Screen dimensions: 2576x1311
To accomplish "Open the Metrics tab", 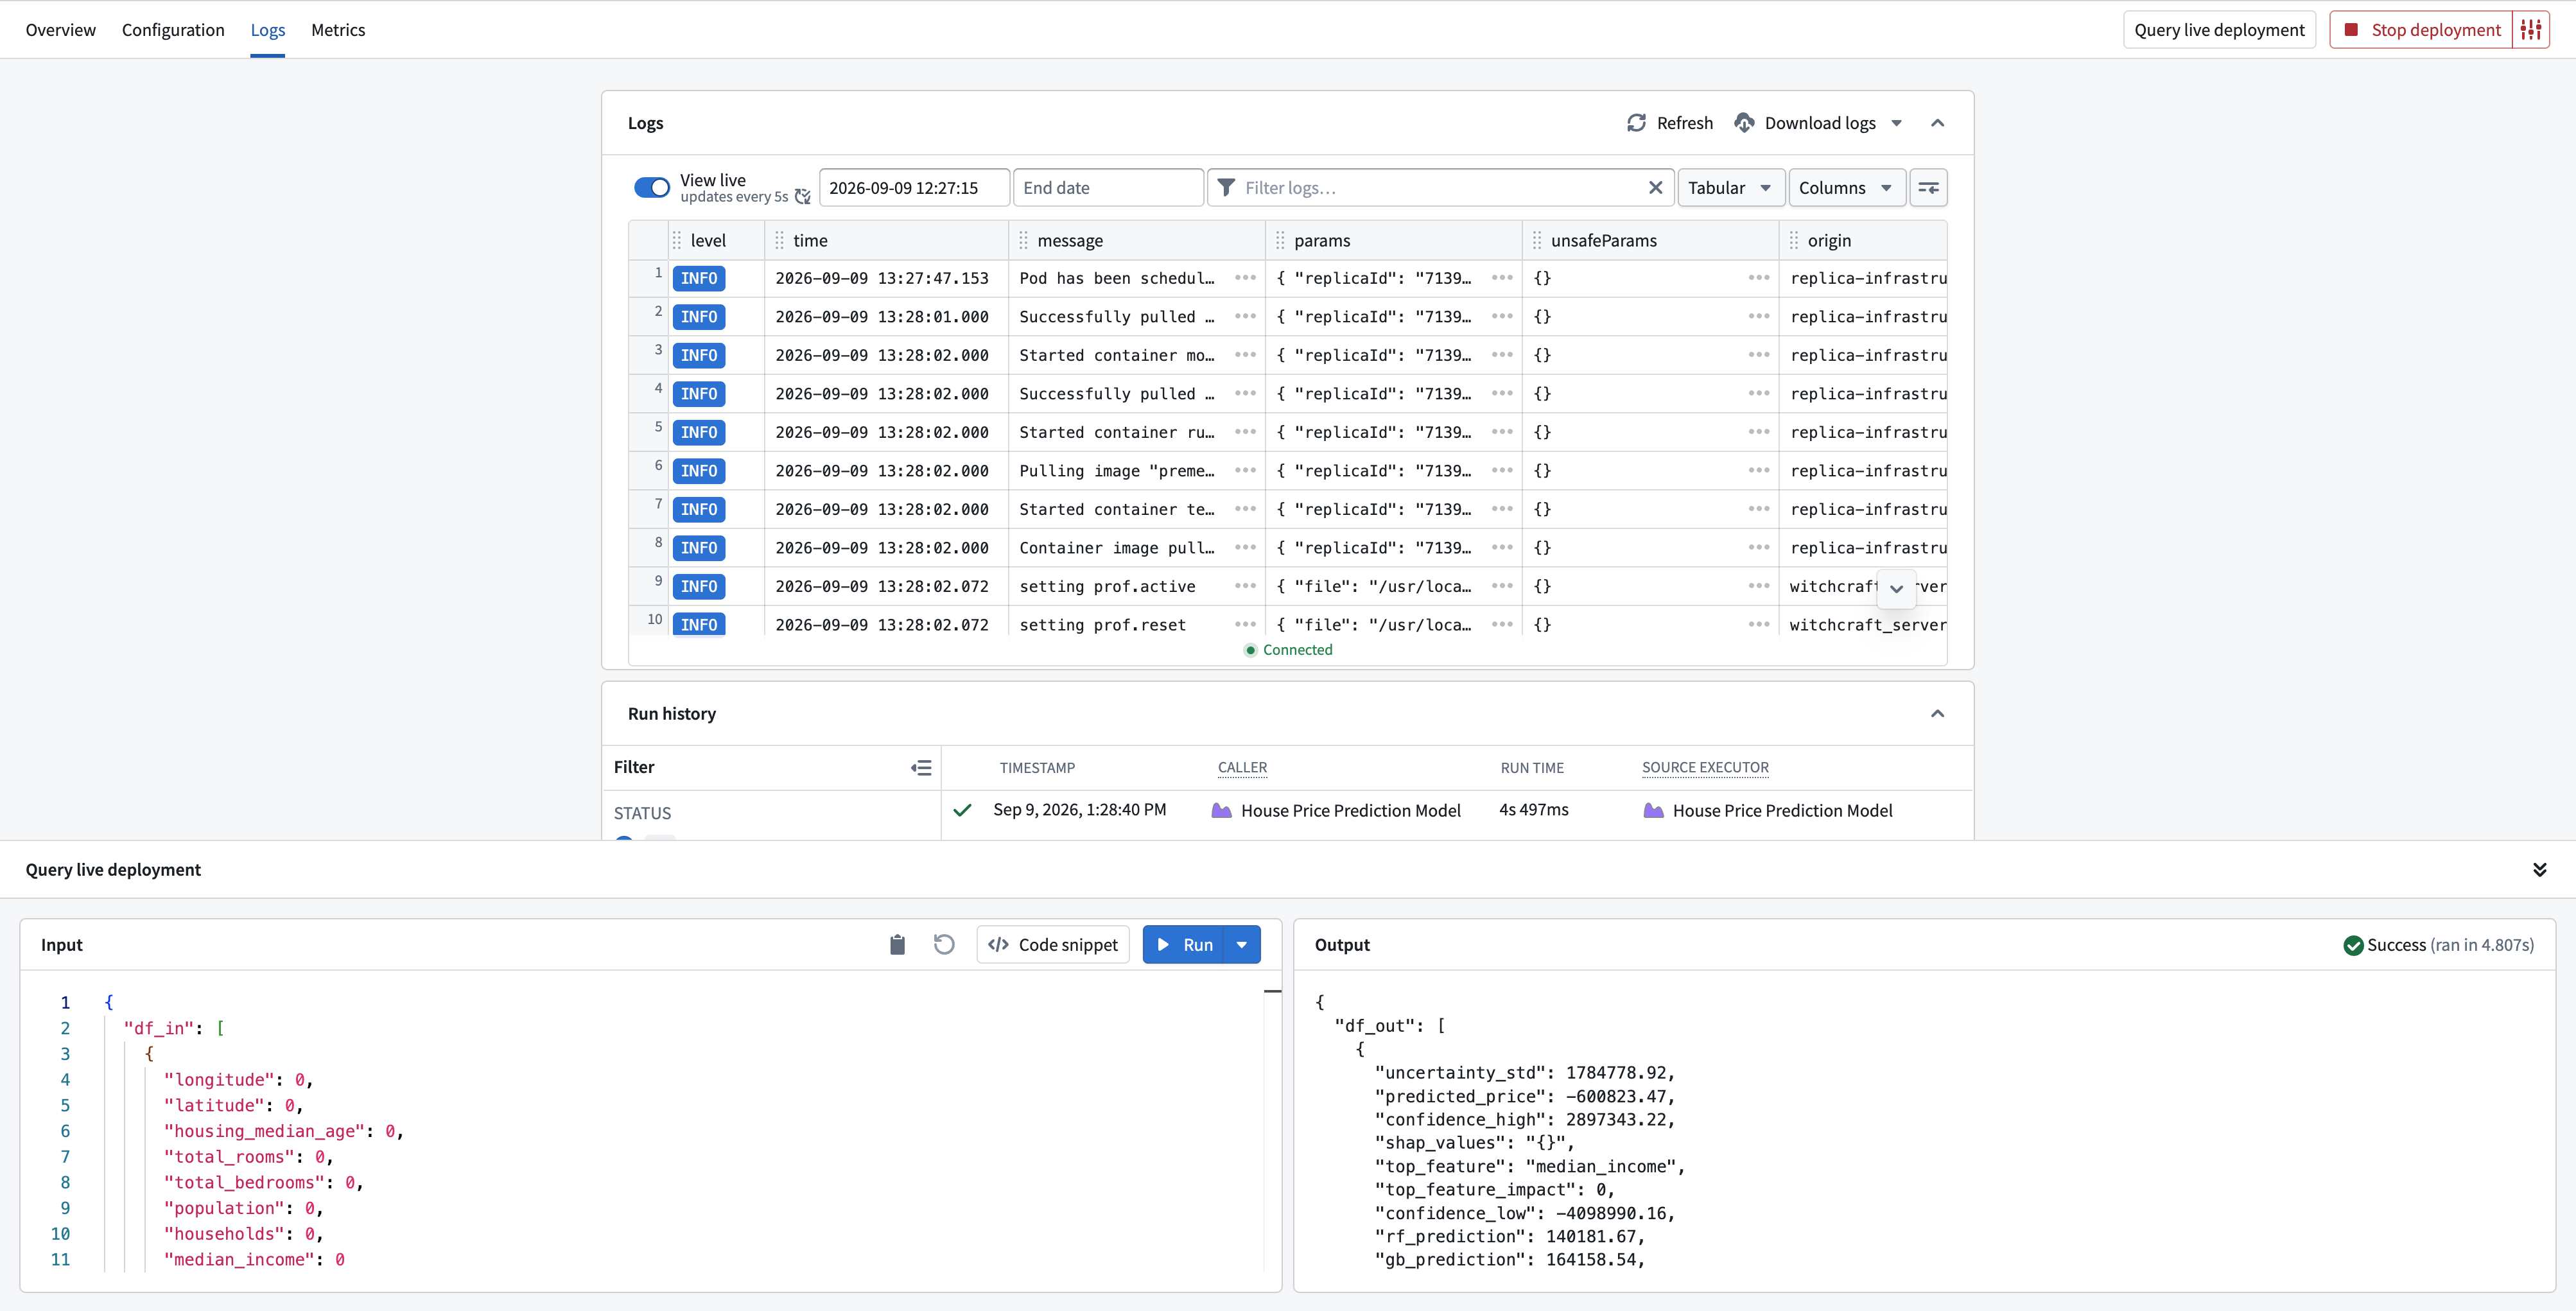I will [x=338, y=30].
